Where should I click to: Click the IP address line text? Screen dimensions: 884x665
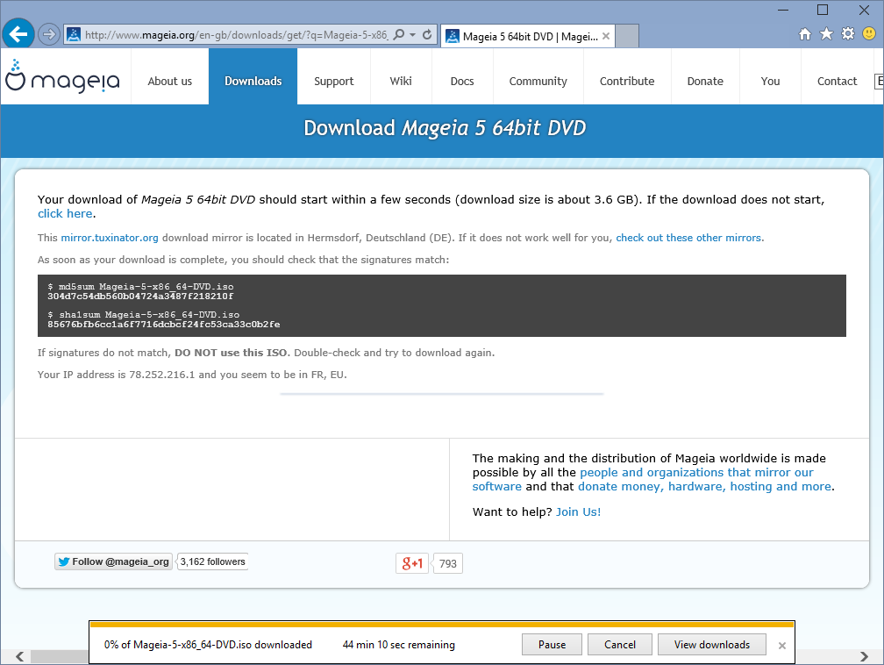pyautogui.click(x=192, y=375)
